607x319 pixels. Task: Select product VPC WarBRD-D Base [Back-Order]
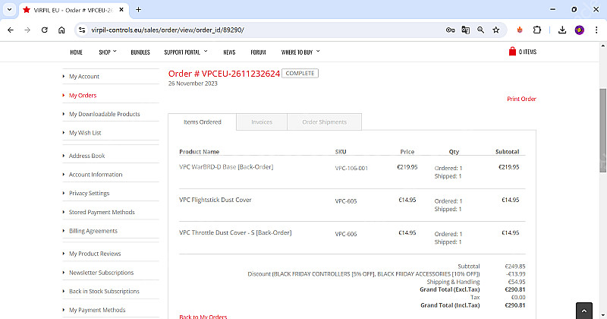[226, 166]
